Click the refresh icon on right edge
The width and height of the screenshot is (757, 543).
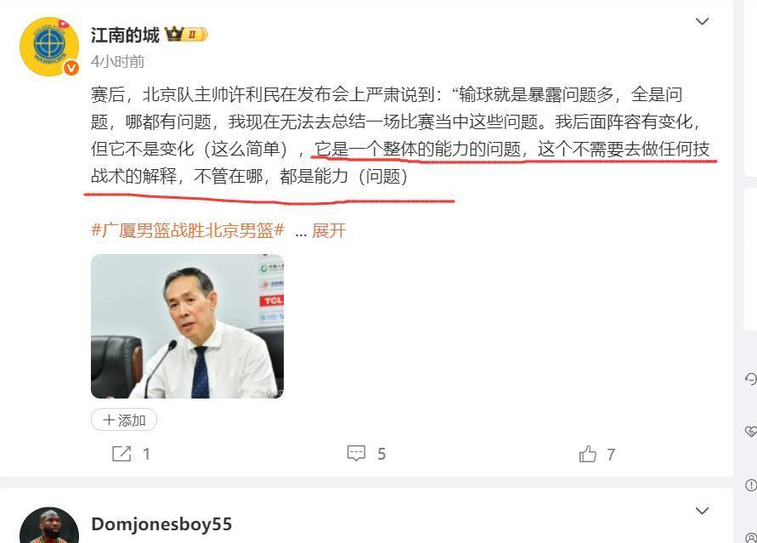(751, 378)
